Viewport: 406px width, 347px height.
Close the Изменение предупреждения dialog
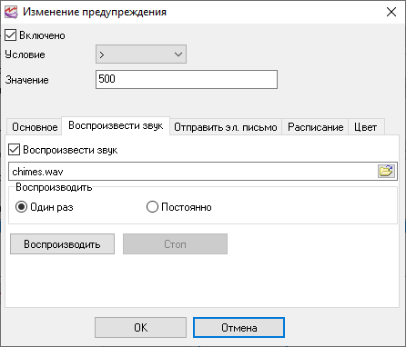391,12
